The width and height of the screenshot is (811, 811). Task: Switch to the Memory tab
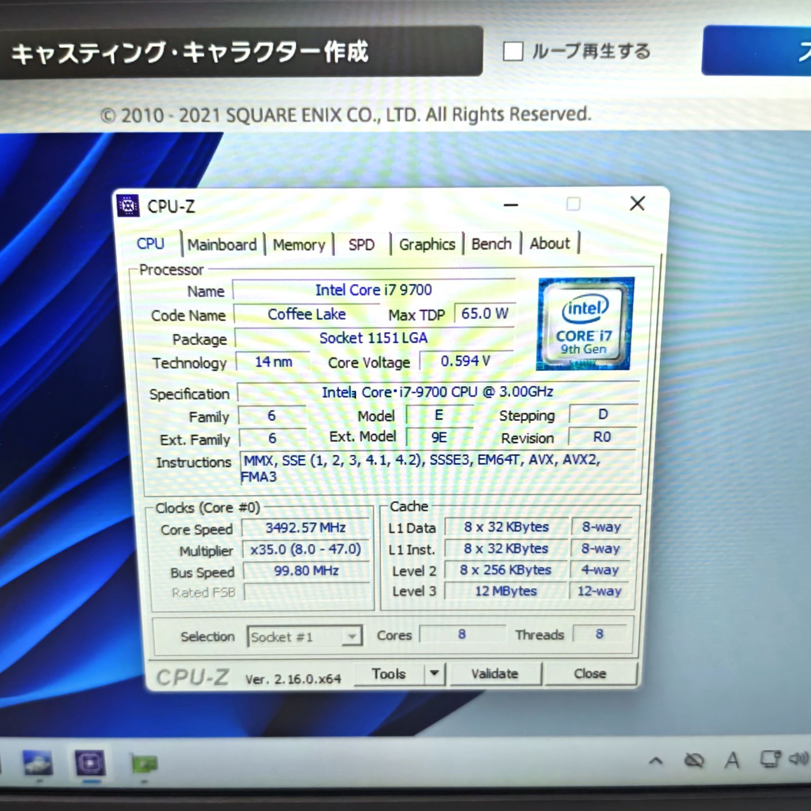pos(299,245)
